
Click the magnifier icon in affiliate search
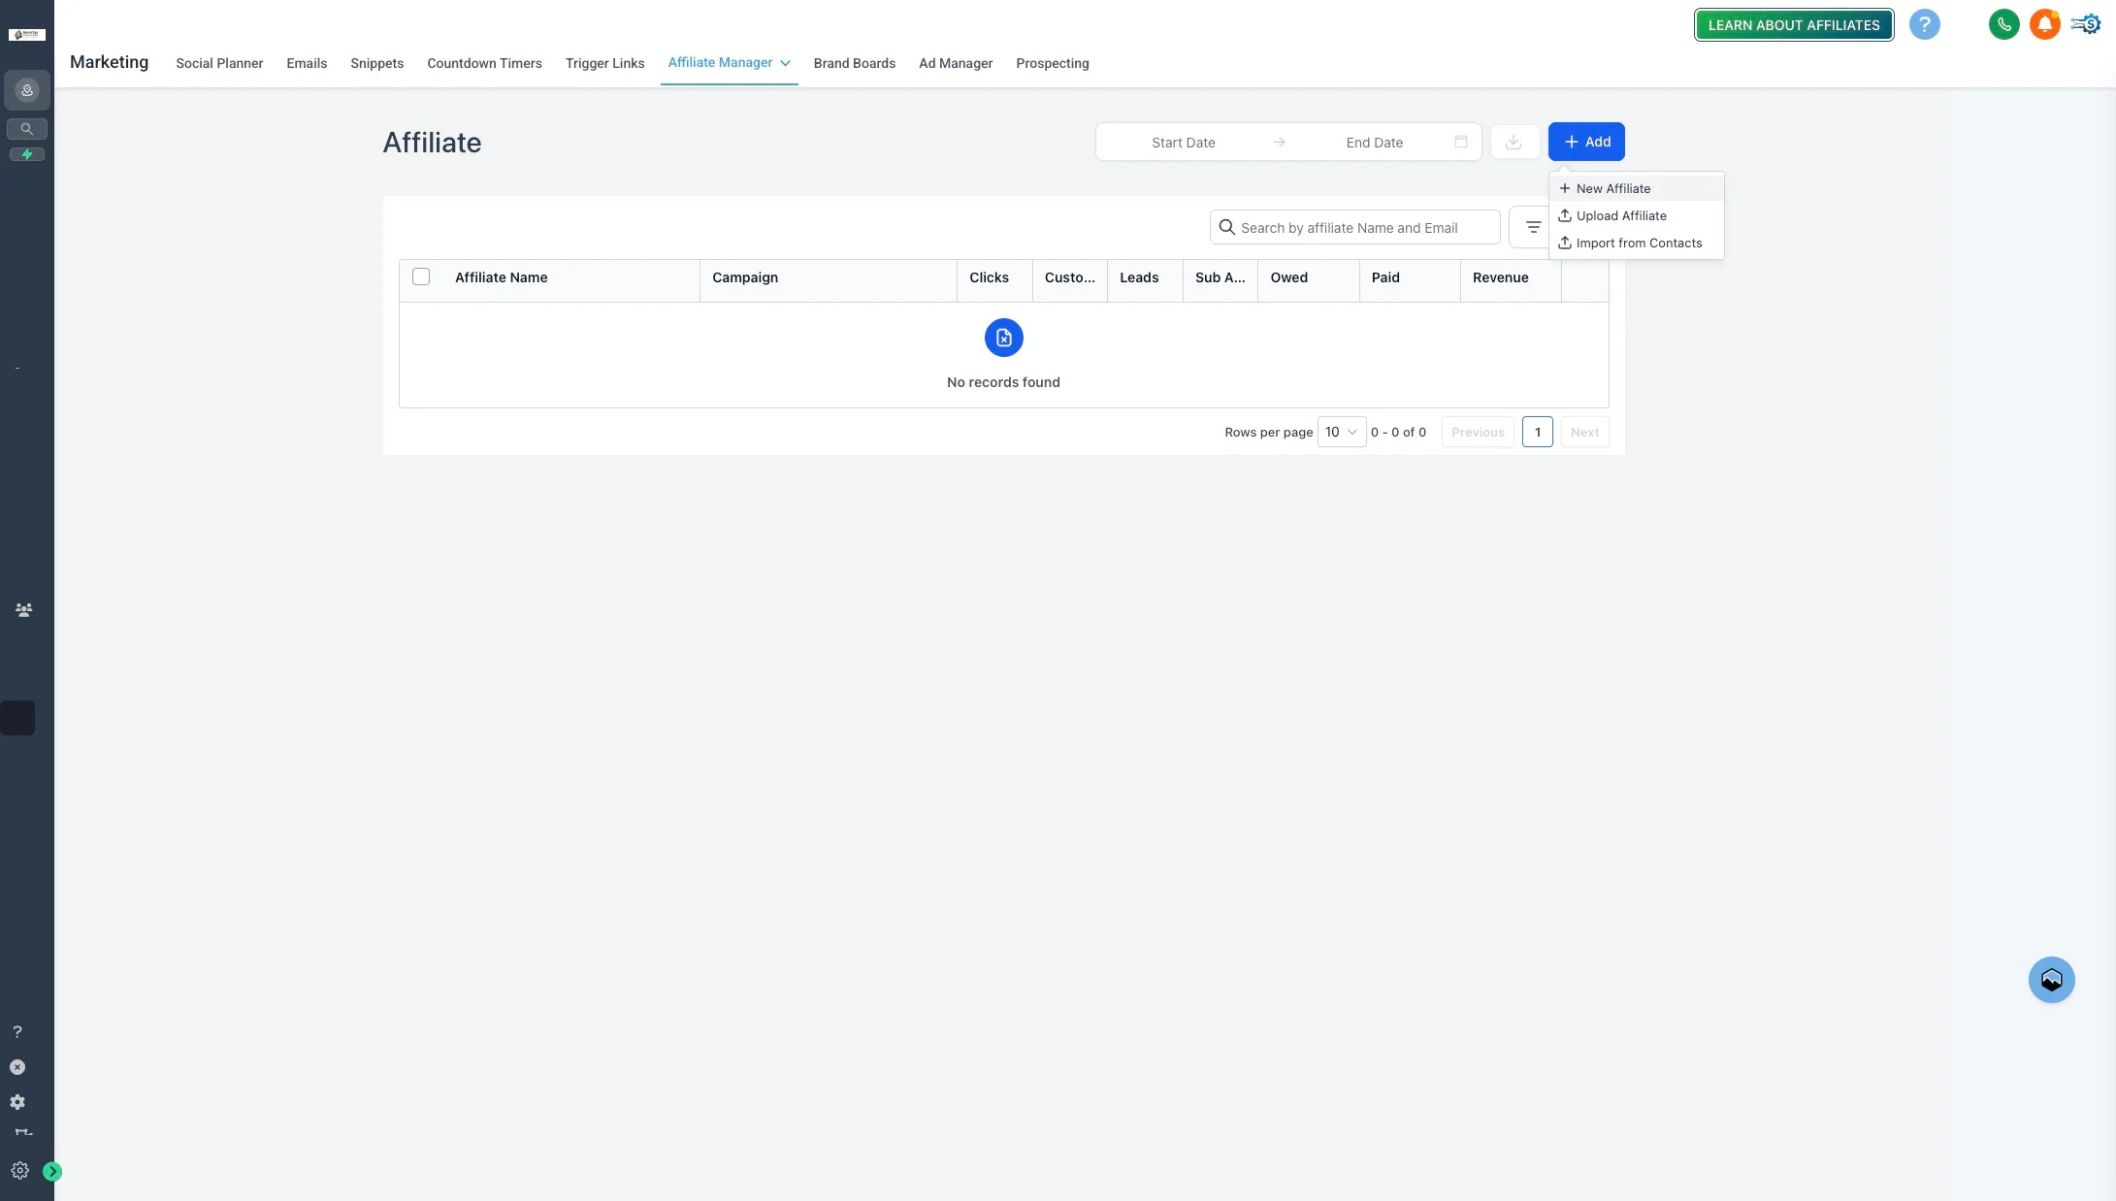pyautogui.click(x=1226, y=227)
